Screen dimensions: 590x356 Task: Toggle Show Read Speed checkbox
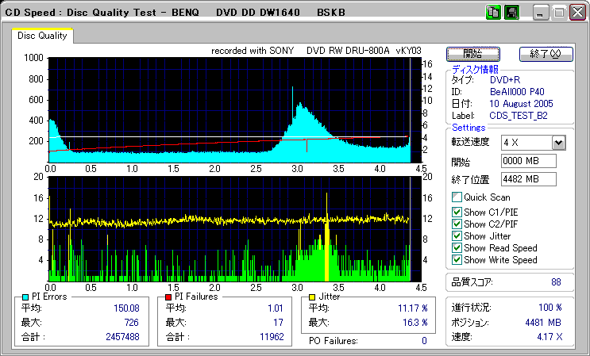point(457,247)
